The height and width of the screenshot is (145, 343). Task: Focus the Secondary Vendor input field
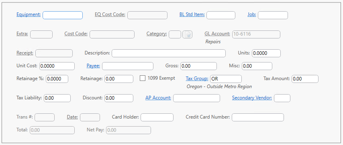point(282,98)
